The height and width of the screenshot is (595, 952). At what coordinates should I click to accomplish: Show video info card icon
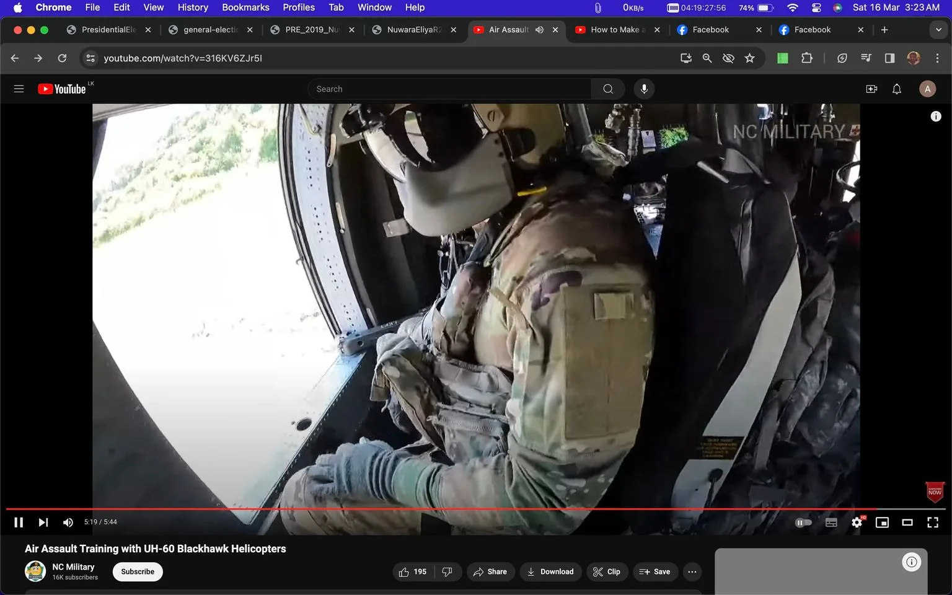(936, 116)
